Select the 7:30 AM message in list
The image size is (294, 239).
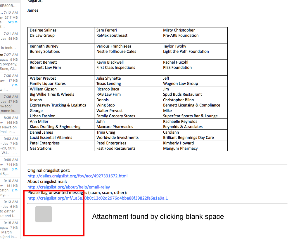10,83
